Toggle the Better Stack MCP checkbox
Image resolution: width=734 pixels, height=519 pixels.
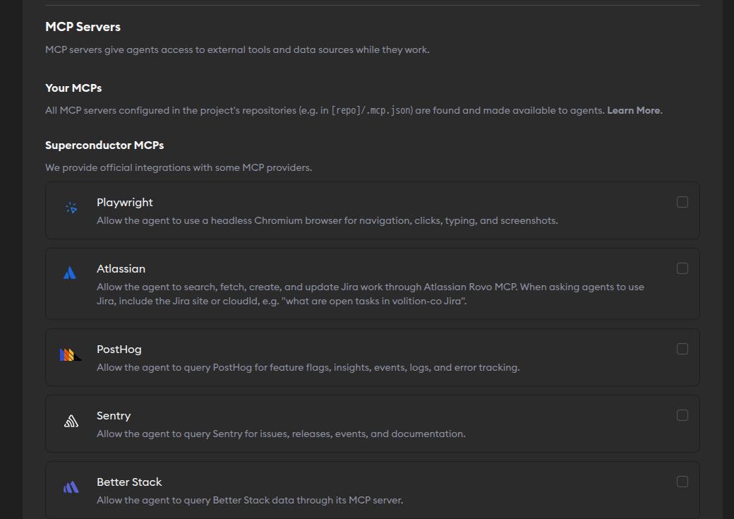[682, 482]
